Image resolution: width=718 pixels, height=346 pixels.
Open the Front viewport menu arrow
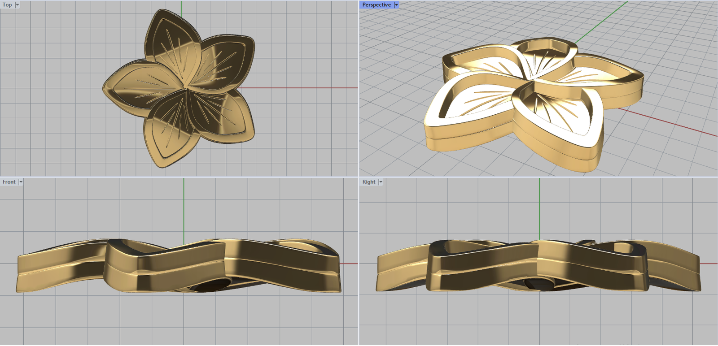tap(21, 182)
